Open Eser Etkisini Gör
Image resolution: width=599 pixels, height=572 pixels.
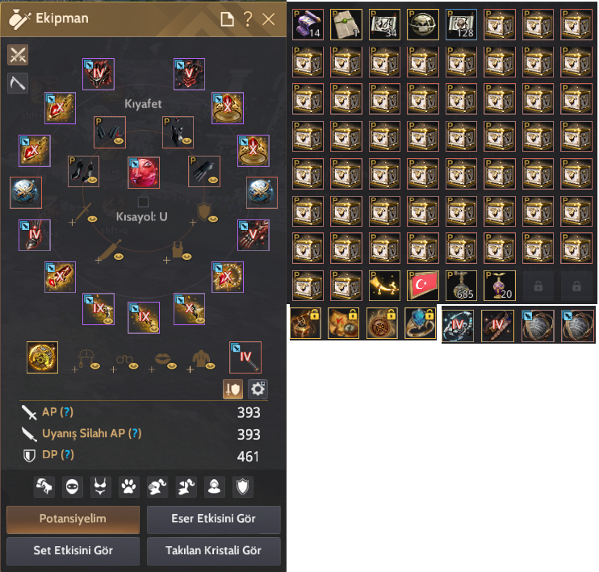(x=214, y=520)
